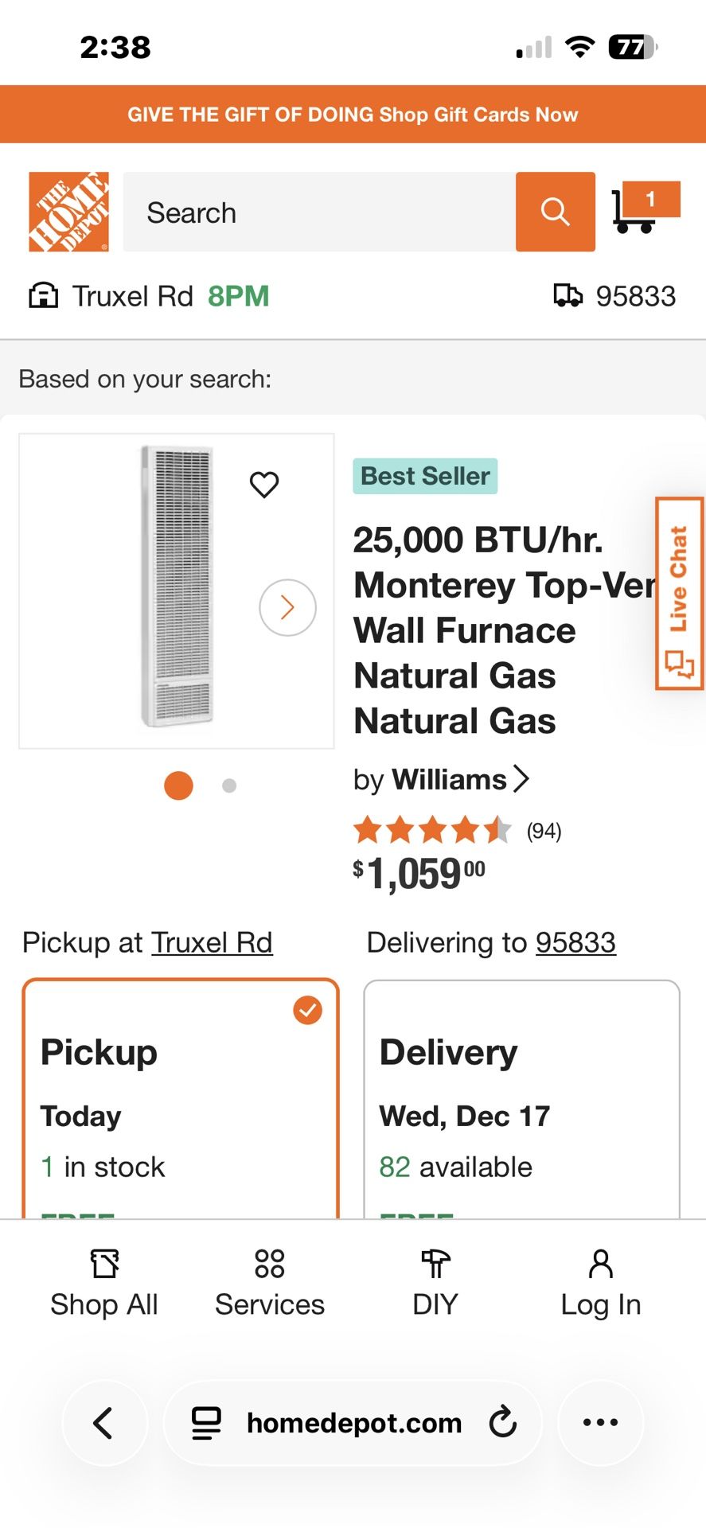Switch to the DIY tab
The width and height of the screenshot is (706, 1528).
pos(435,1283)
